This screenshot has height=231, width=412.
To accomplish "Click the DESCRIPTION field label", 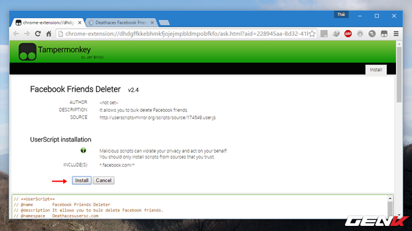I will 73,110.
